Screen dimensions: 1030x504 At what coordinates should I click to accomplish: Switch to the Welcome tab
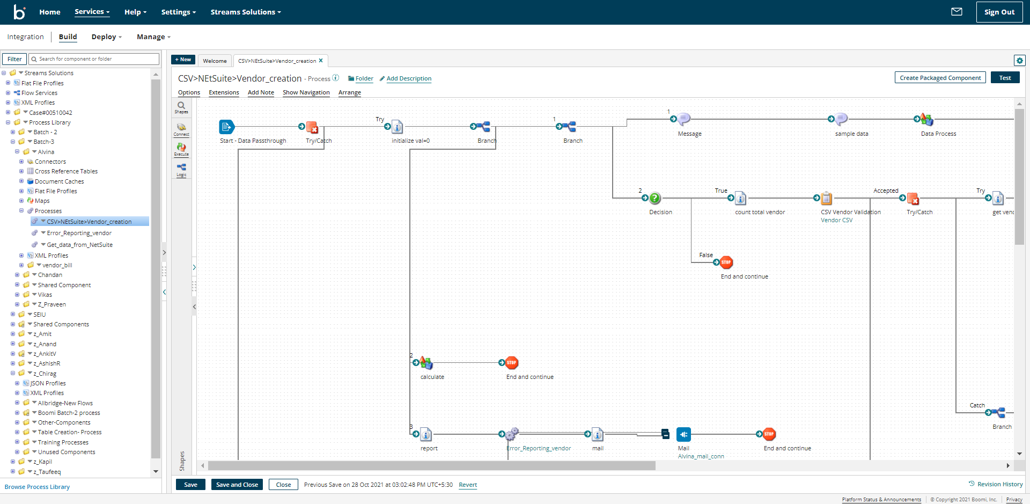(215, 61)
